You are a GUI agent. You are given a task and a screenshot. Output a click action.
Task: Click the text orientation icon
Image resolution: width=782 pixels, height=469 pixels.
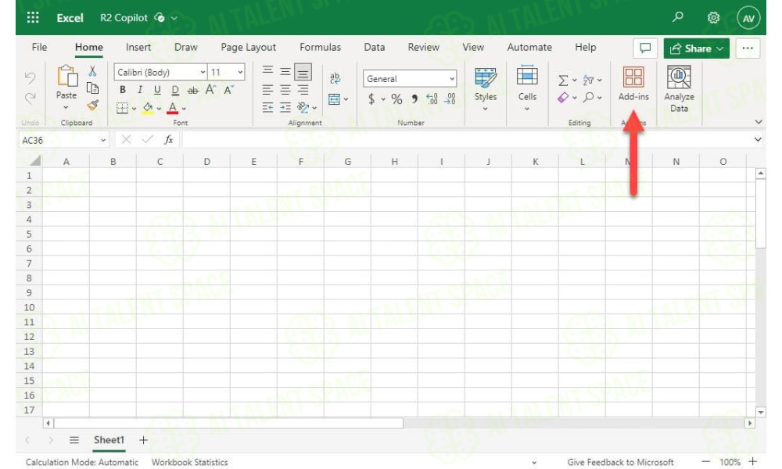[302, 108]
